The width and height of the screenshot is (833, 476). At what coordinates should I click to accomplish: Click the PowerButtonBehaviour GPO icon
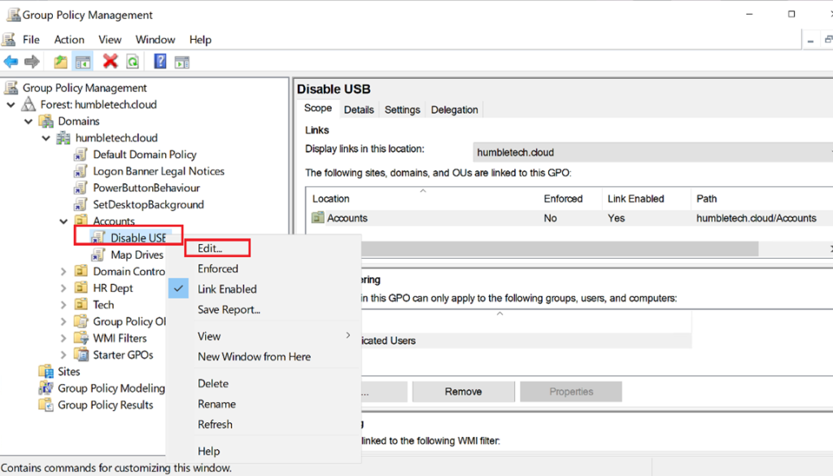coord(81,188)
